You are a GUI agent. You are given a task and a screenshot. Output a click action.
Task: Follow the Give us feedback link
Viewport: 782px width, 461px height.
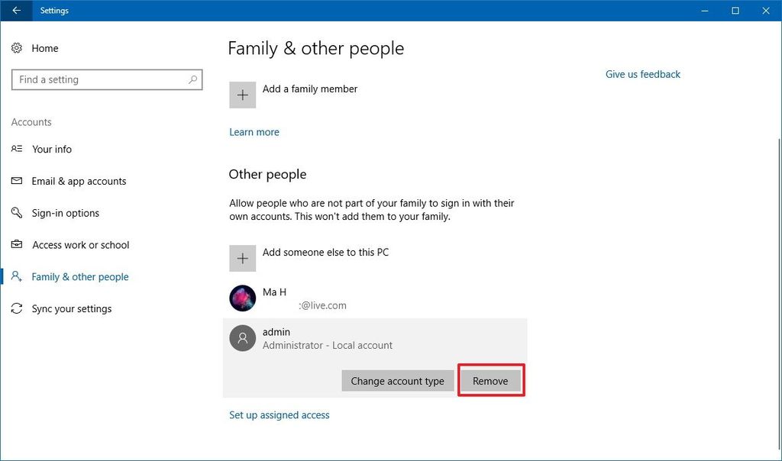[x=642, y=74]
